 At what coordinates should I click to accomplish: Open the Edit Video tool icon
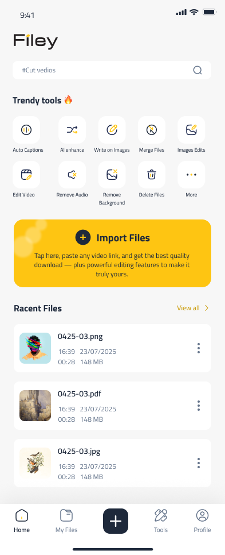coord(26,175)
